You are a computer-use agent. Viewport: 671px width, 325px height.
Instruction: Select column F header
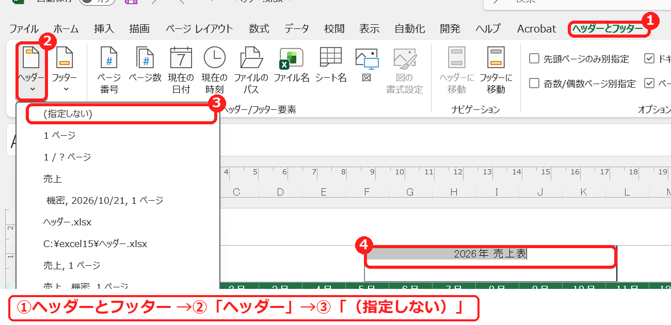click(367, 192)
